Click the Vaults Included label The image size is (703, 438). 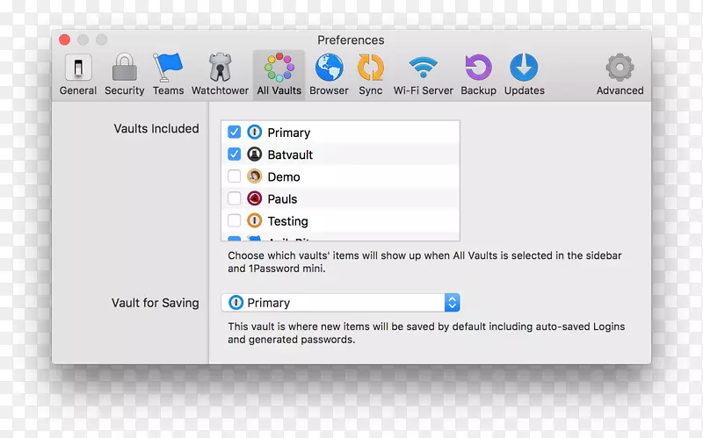pos(156,128)
